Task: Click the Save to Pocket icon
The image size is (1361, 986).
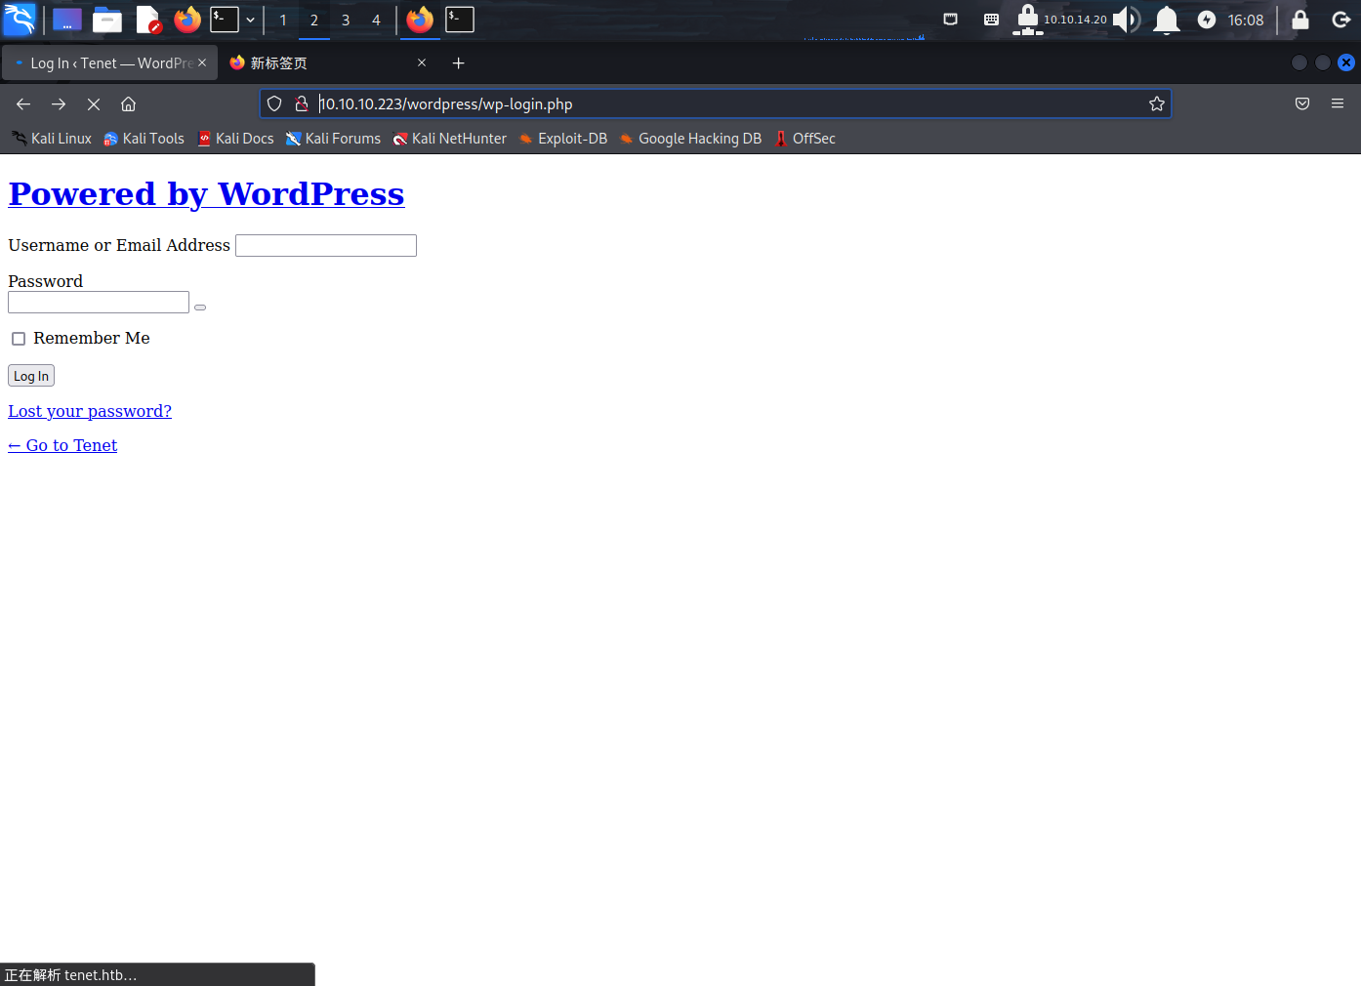Action: (x=1302, y=103)
